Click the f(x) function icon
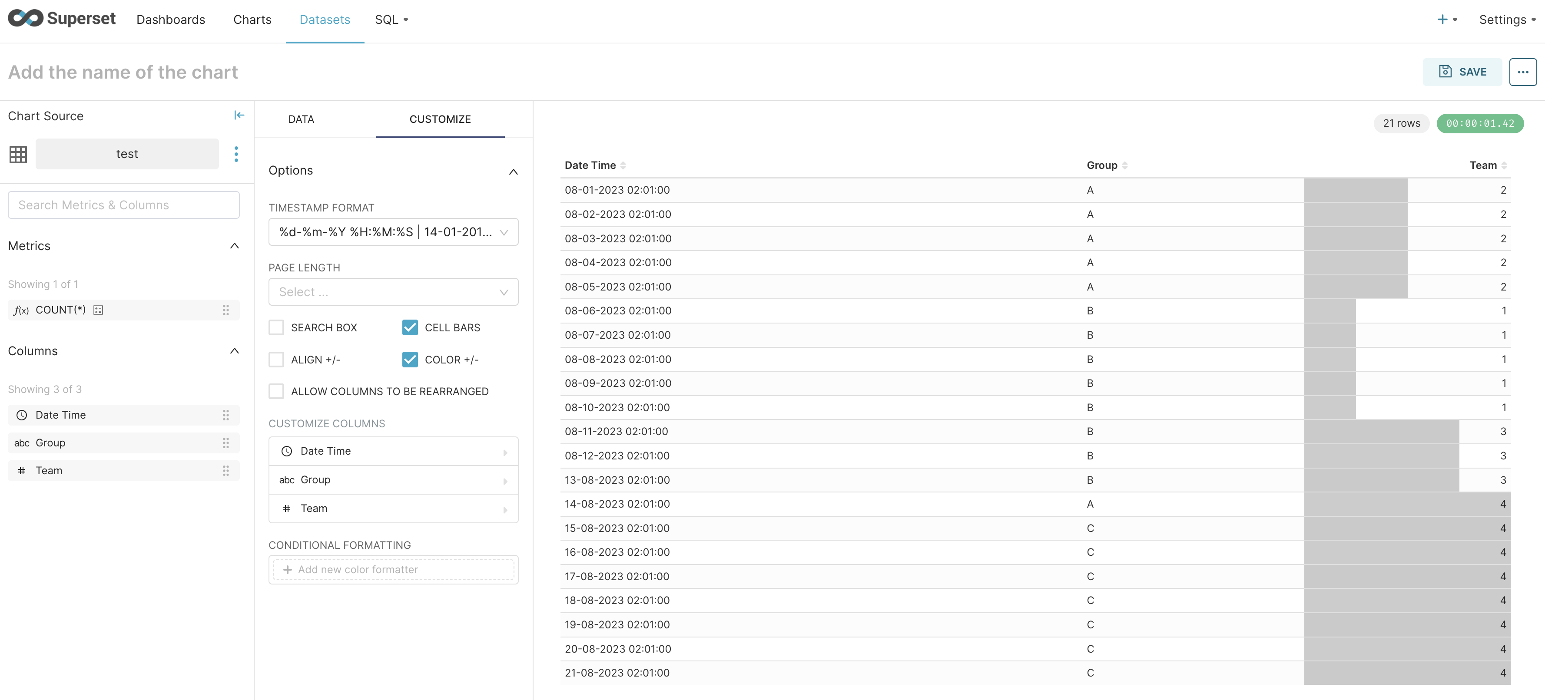 pos(22,310)
